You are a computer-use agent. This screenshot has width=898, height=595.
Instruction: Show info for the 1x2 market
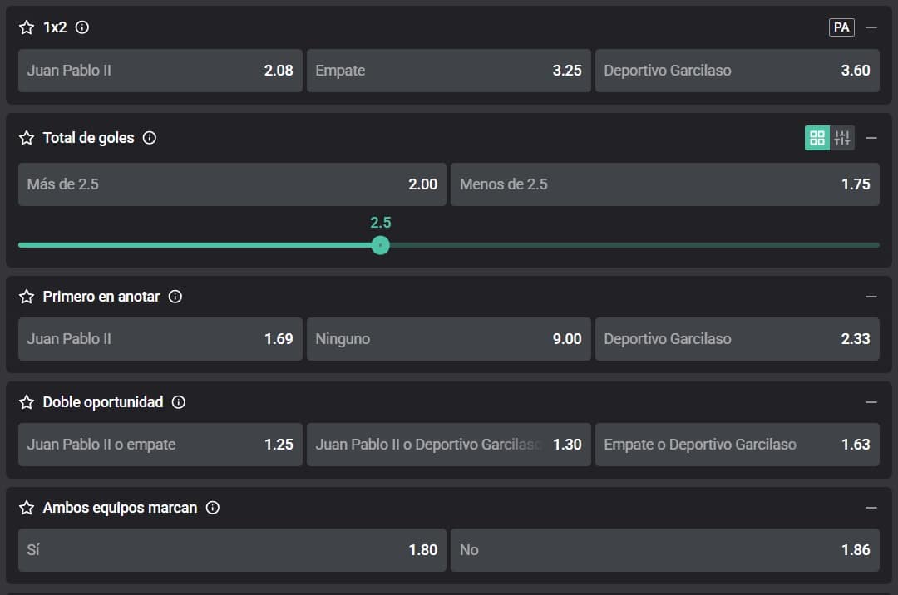pos(82,27)
